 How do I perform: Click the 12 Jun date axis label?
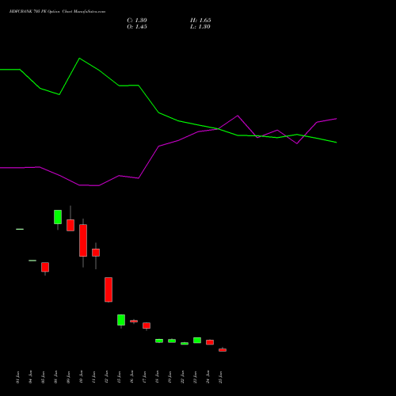pos(106,377)
